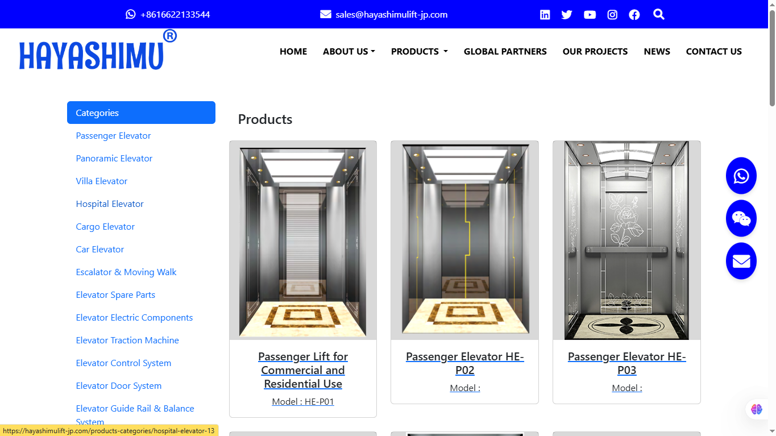Click the pink brain assistant icon
Screen dimensions: 776x436
coord(756,409)
